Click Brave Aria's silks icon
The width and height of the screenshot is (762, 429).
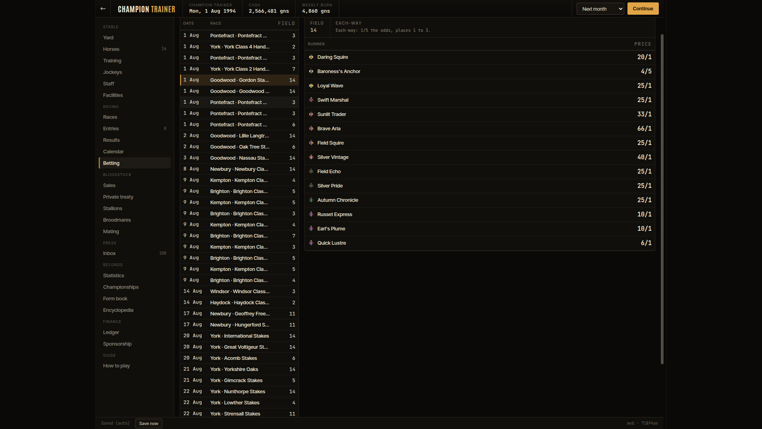click(x=311, y=129)
